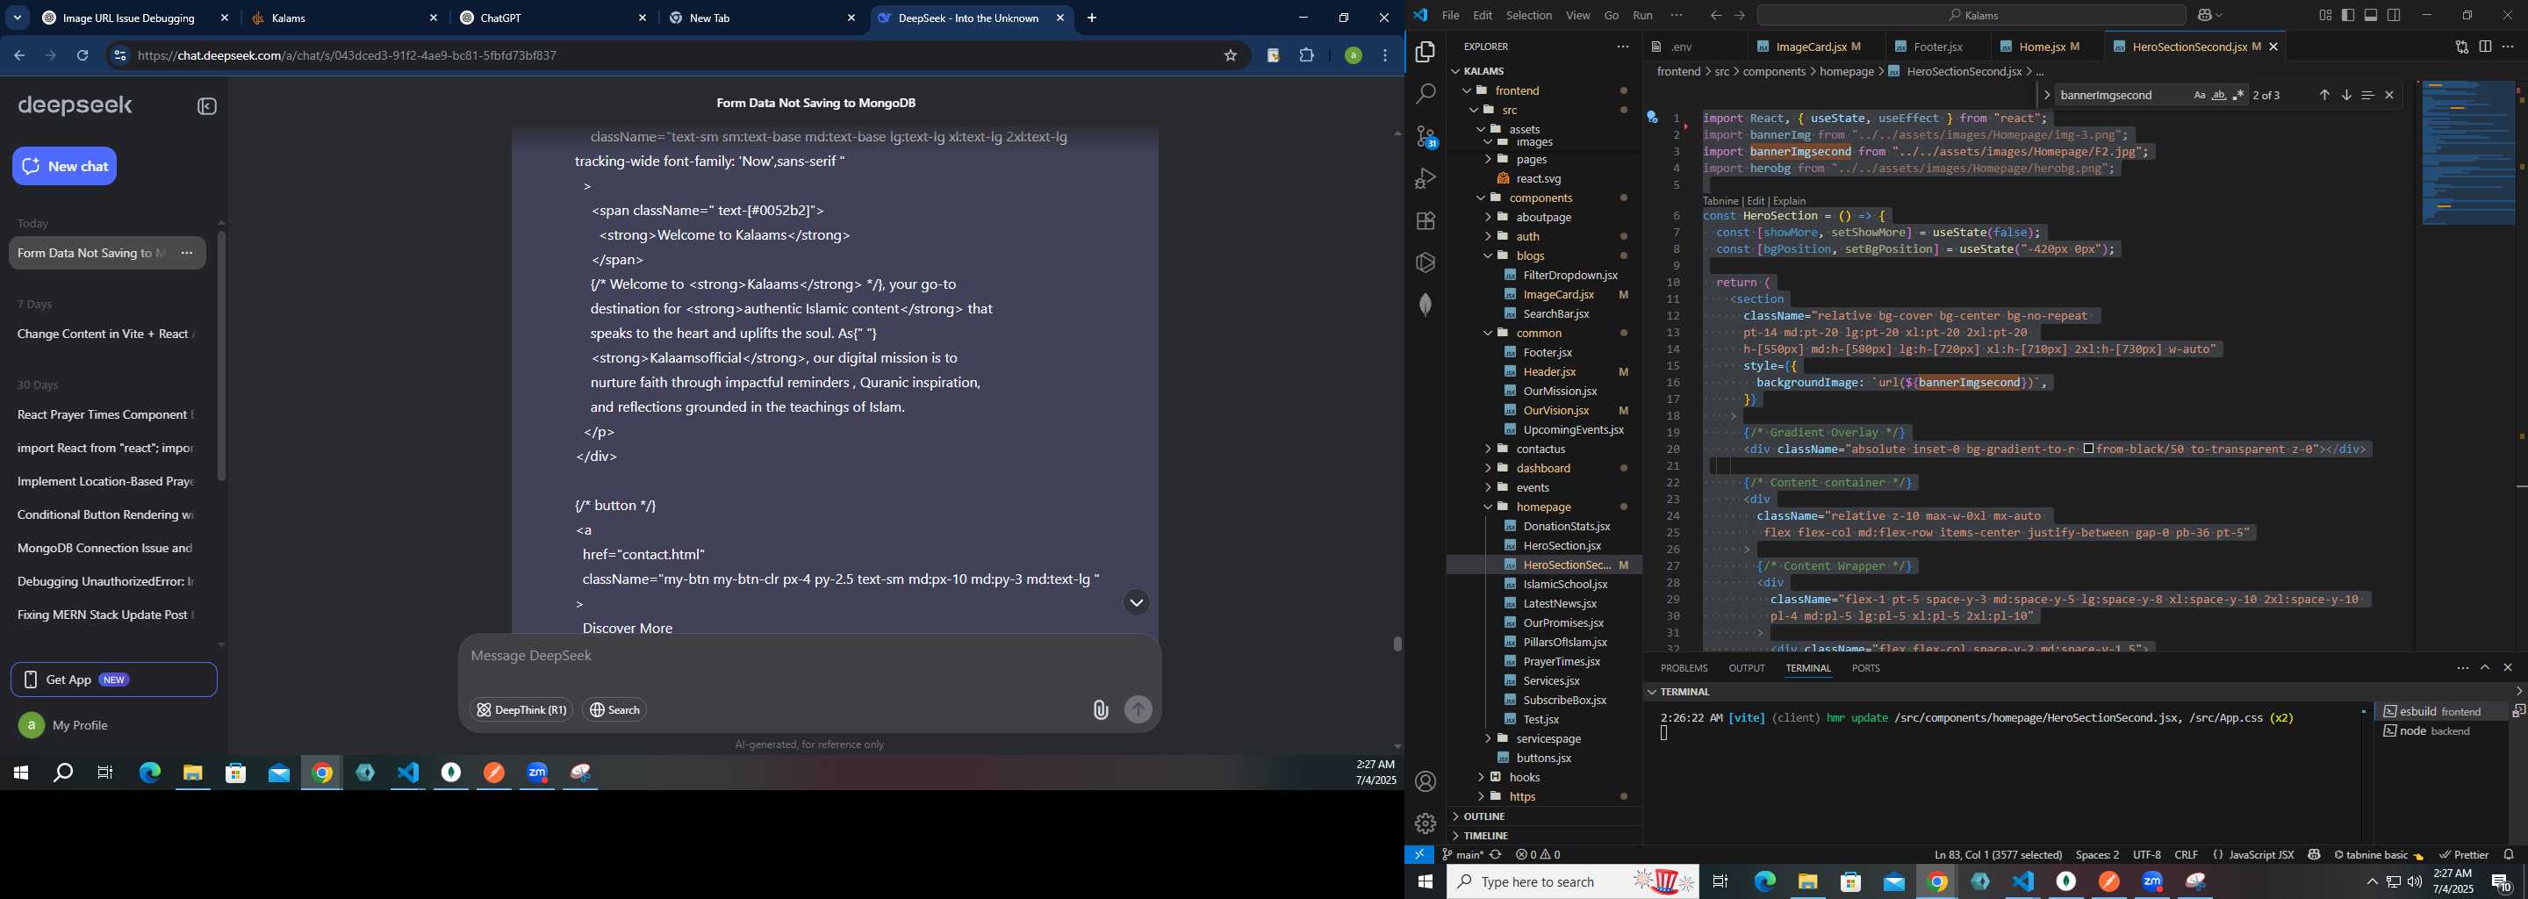The height and width of the screenshot is (899, 2528).
Task: Maximize the terminal panel size
Action: tap(2485, 667)
